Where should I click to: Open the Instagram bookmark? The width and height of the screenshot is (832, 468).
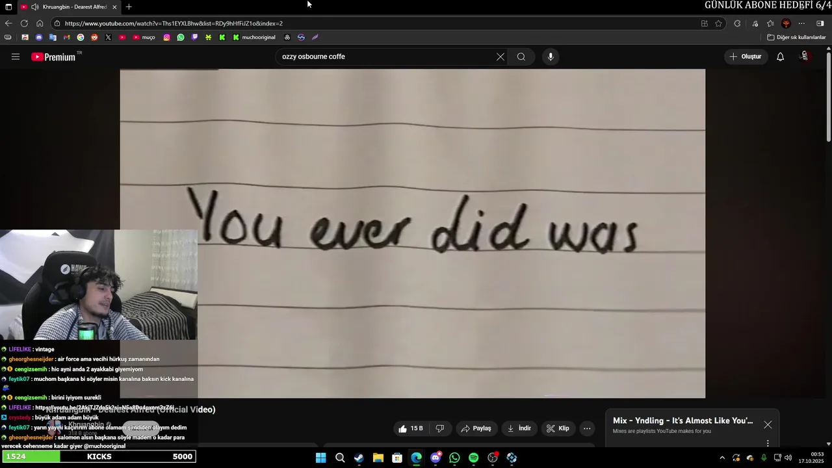pyautogui.click(x=166, y=38)
